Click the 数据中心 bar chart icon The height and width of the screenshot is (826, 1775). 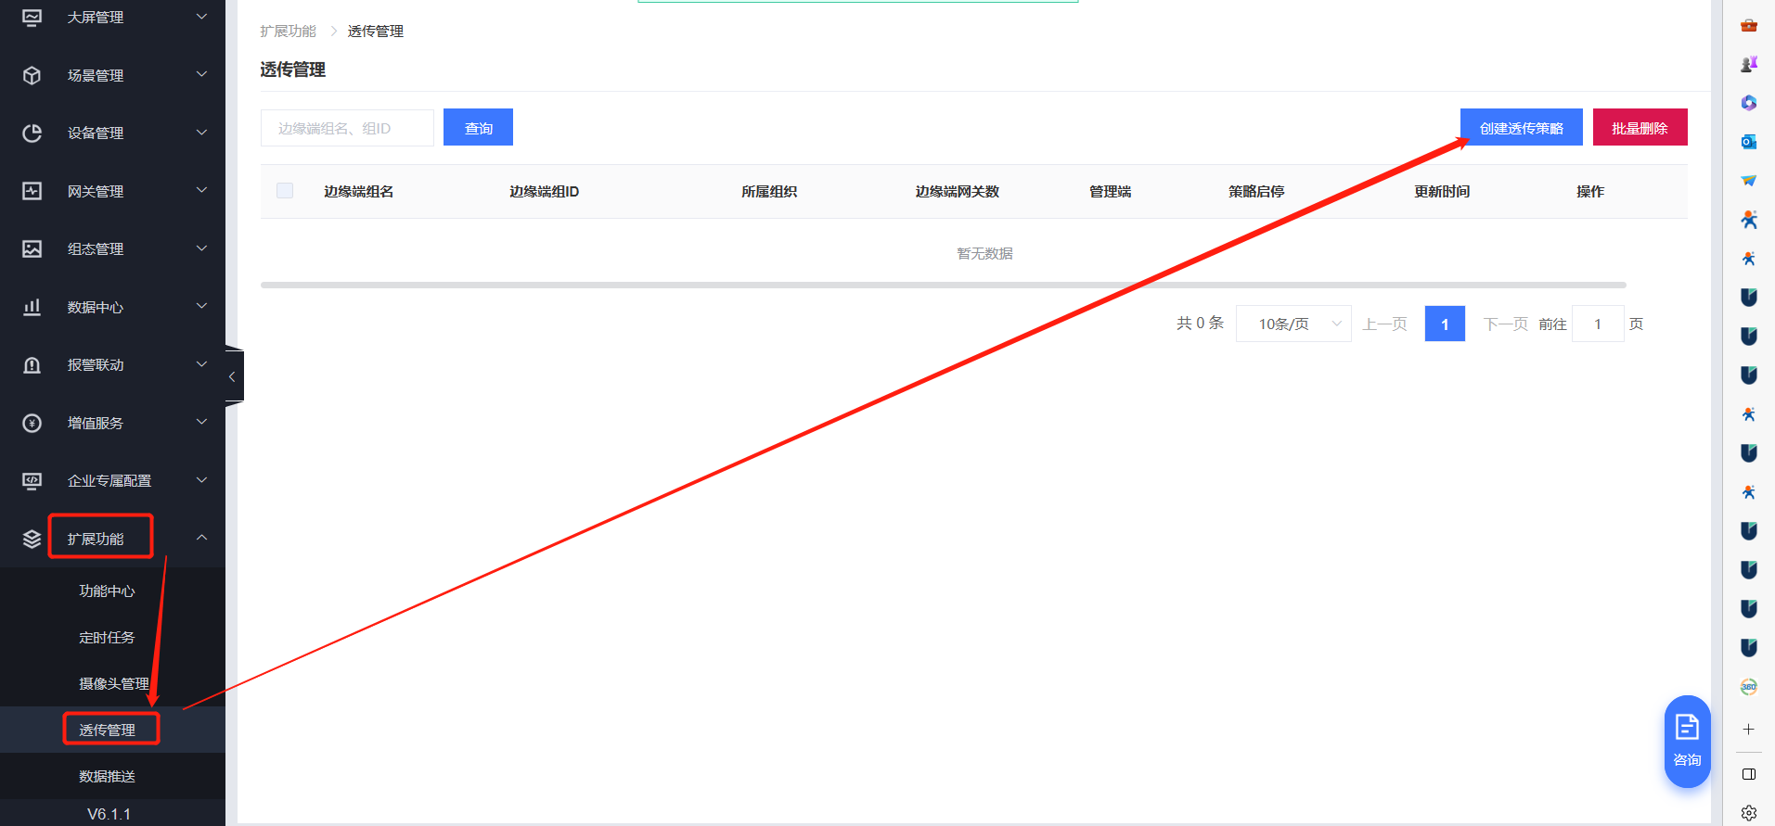click(x=32, y=307)
